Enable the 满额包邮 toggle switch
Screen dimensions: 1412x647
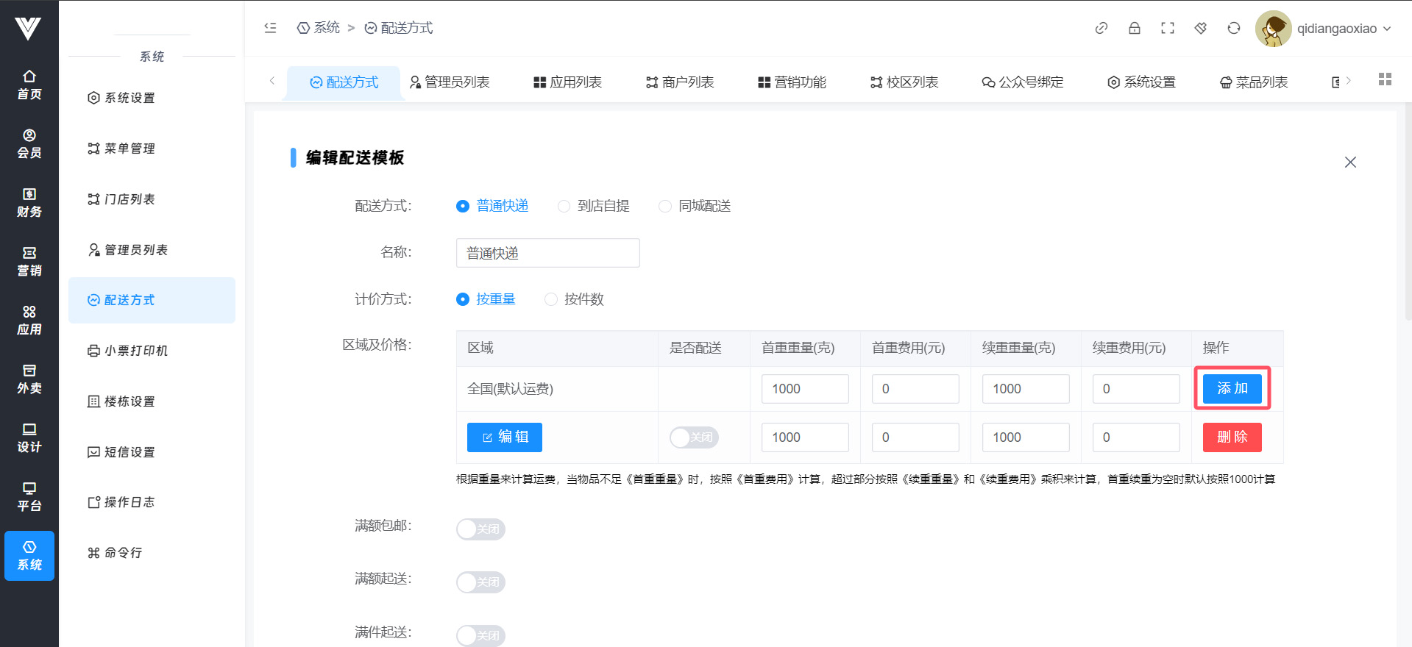(x=480, y=529)
